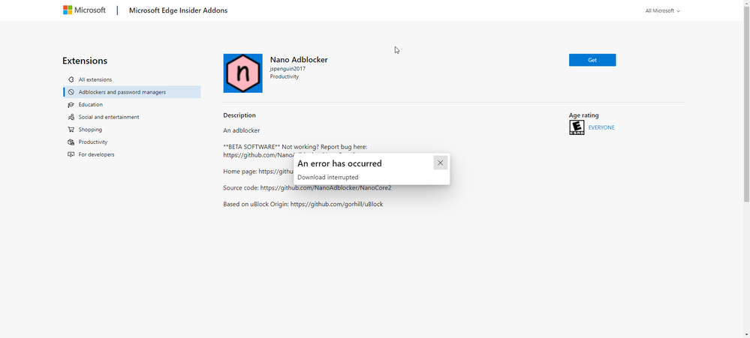Click Social and entertainment icon

point(71,117)
